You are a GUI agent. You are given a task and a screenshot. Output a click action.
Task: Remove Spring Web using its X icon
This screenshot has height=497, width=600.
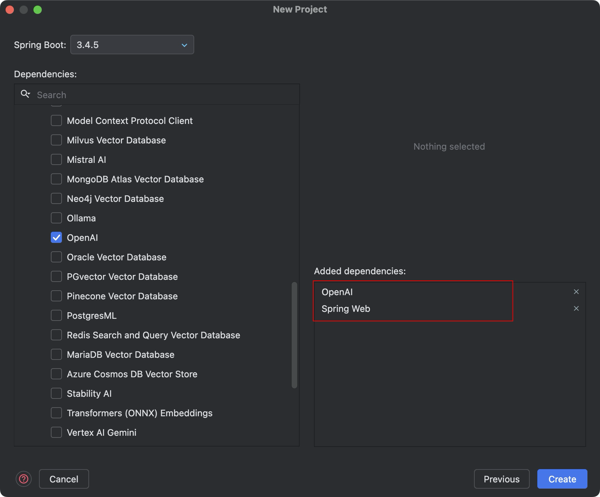tap(576, 308)
